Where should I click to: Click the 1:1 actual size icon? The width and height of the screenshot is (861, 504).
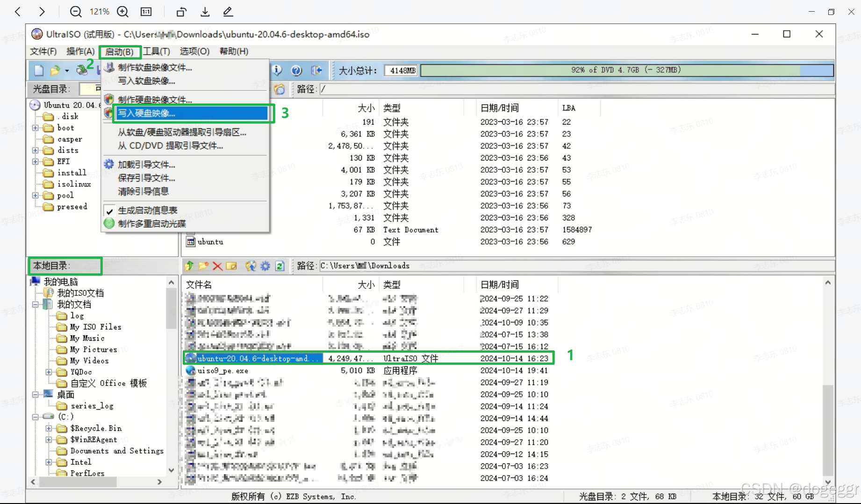pos(146,12)
